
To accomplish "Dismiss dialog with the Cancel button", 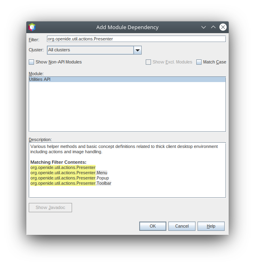I will tap(182, 226).
